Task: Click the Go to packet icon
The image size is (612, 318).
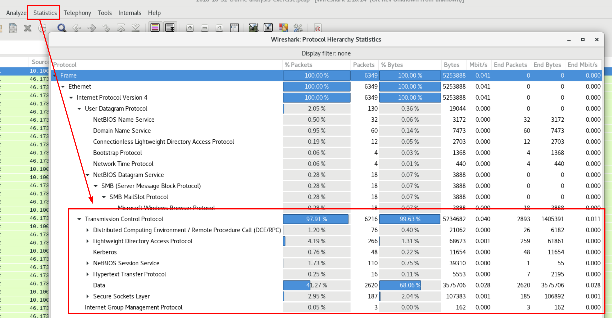Action: (106, 28)
